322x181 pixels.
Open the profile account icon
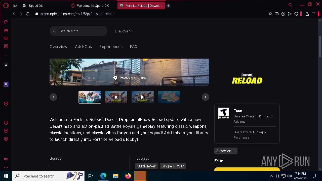(x=307, y=14)
